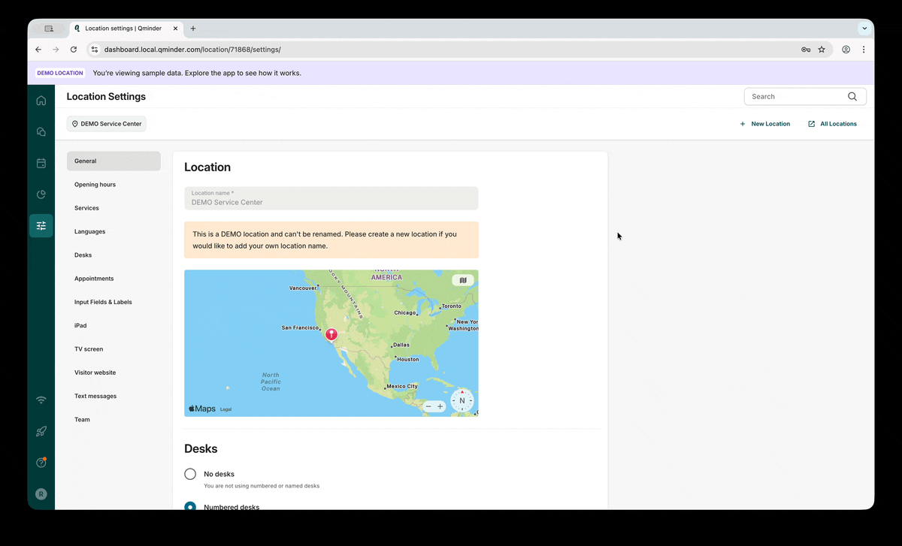Viewport: 902px width, 546px height.
Task: Close the Location settings browser tab
Action: point(176,29)
